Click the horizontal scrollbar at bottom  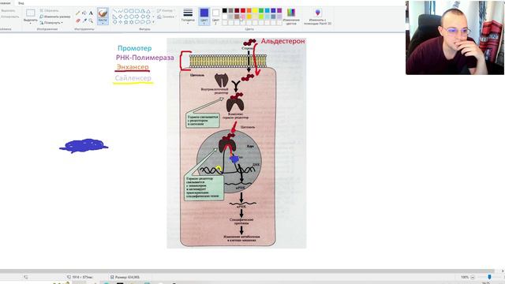coord(247,271)
